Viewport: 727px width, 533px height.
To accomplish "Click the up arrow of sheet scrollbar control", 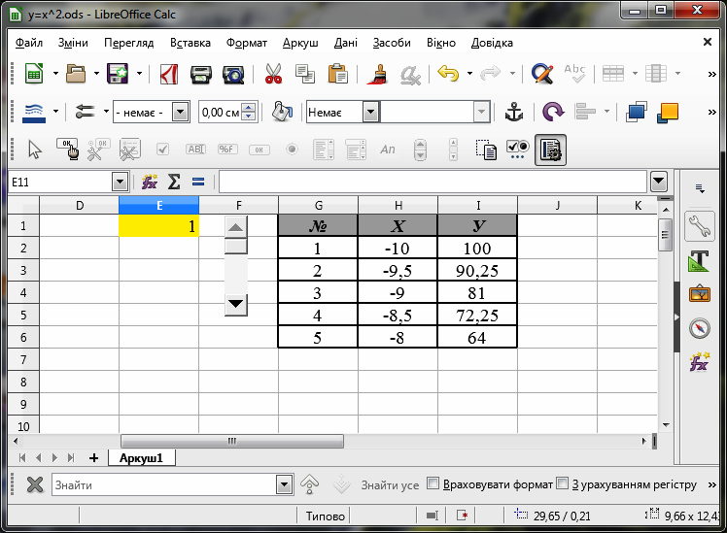I will 235,227.
